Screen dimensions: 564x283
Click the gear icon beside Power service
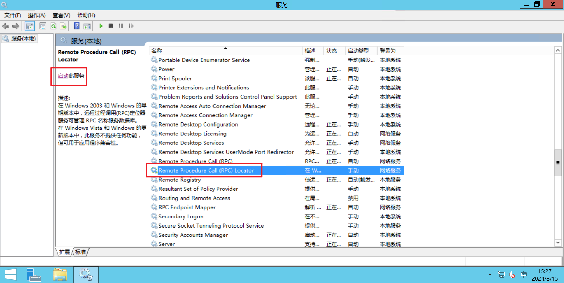(x=154, y=69)
